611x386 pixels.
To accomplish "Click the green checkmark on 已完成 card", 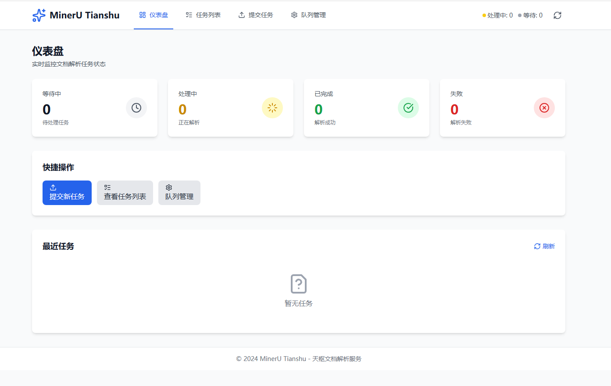I will pyautogui.click(x=408, y=108).
